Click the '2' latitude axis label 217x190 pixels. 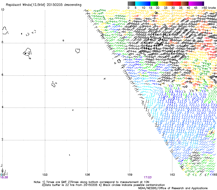click(2, 139)
